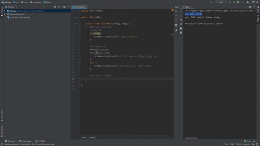Change UTF-8 encoding in status bar
Viewport: 260px width, 146px height.
(x=238, y=144)
